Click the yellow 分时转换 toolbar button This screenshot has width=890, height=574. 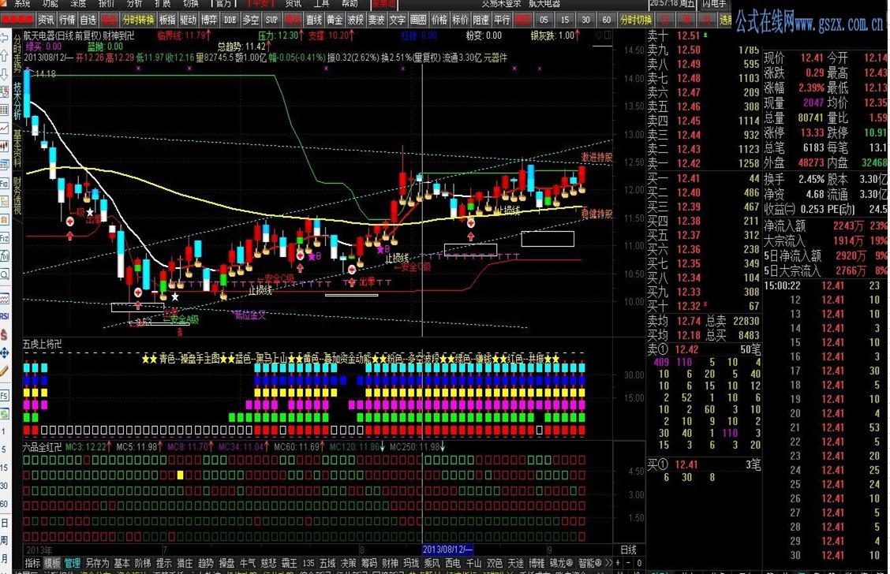tap(138, 20)
